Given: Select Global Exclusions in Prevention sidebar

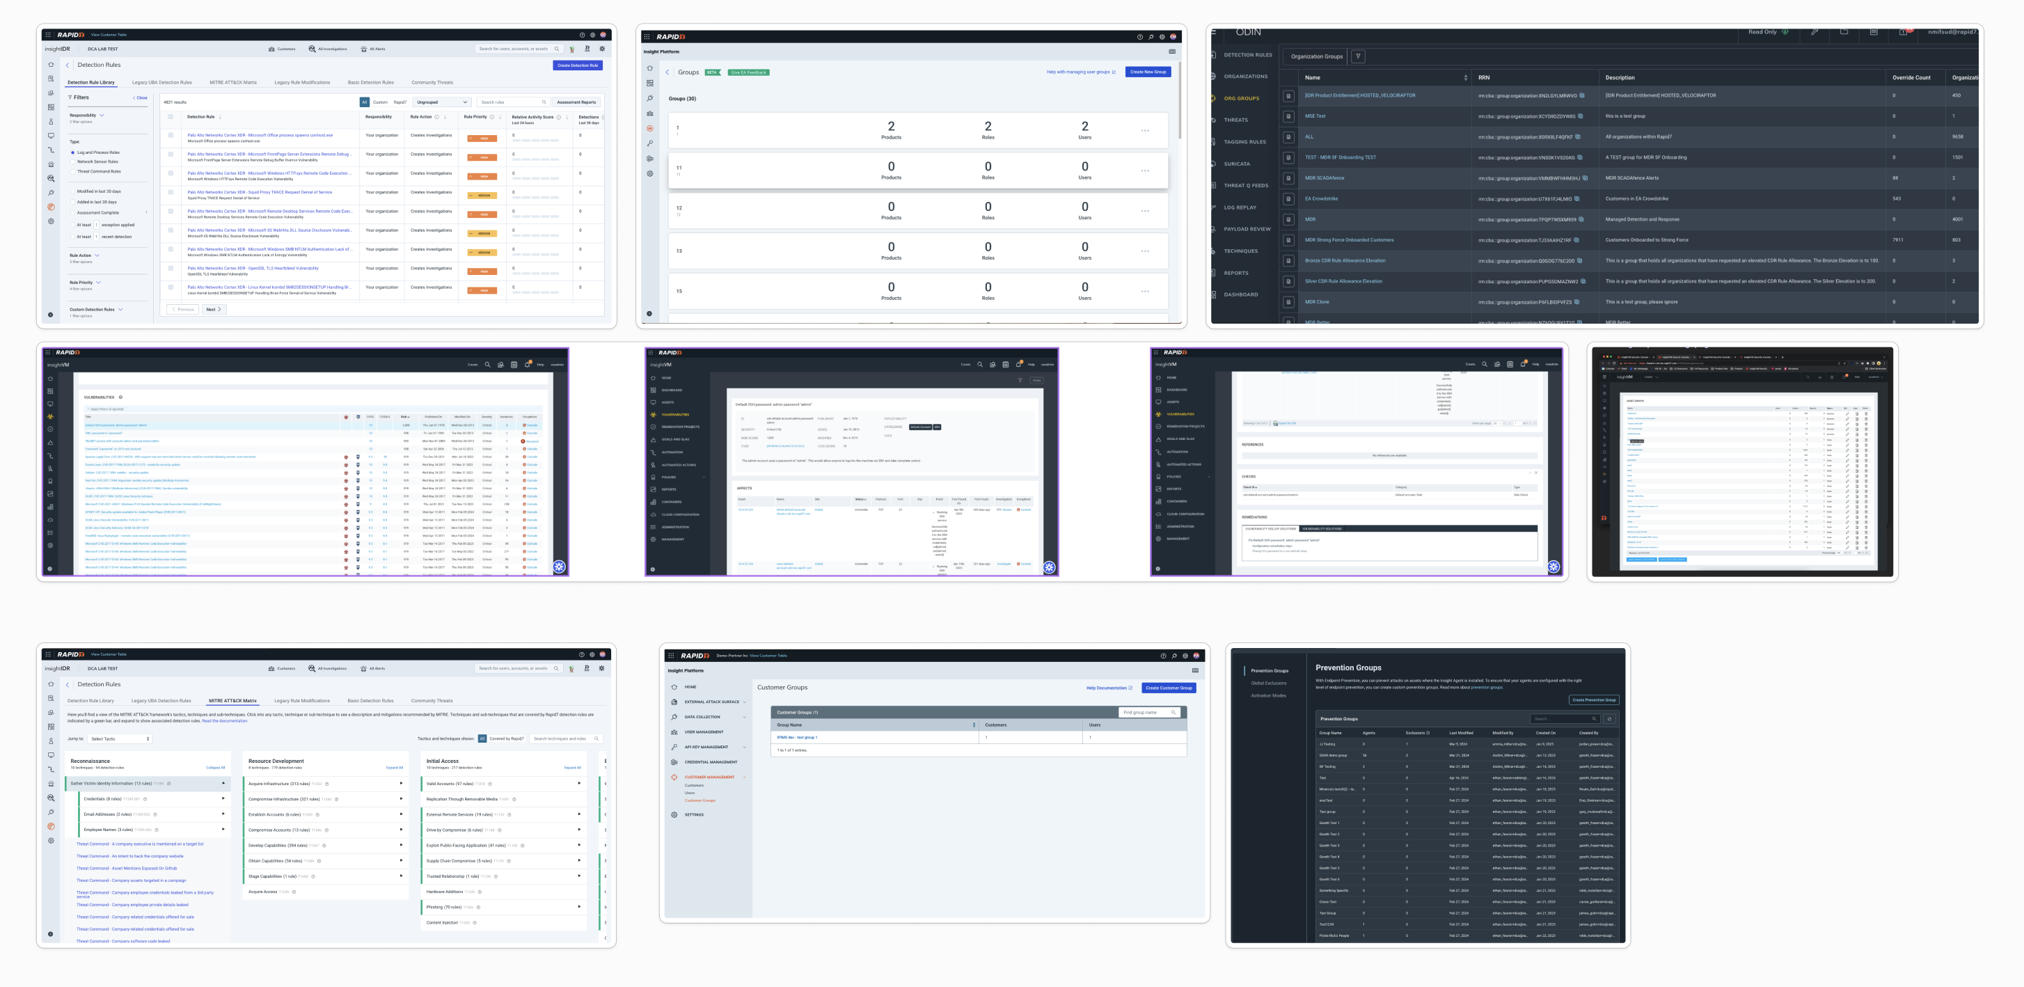Looking at the screenshot, I should pyautogui.click(x=1269, y=683).
